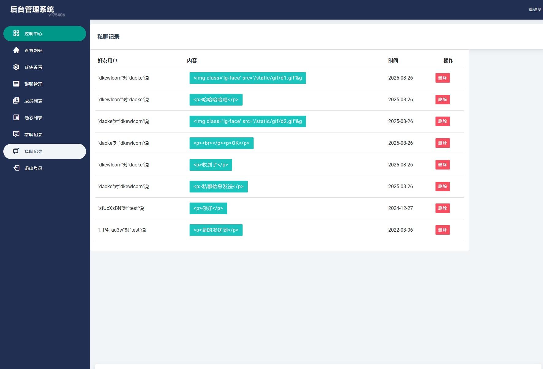Image resolution: width=543 pixels, height=369 pixels.
Task: Go to 成员列表 in the sidebar
Action: click(33, 101)
